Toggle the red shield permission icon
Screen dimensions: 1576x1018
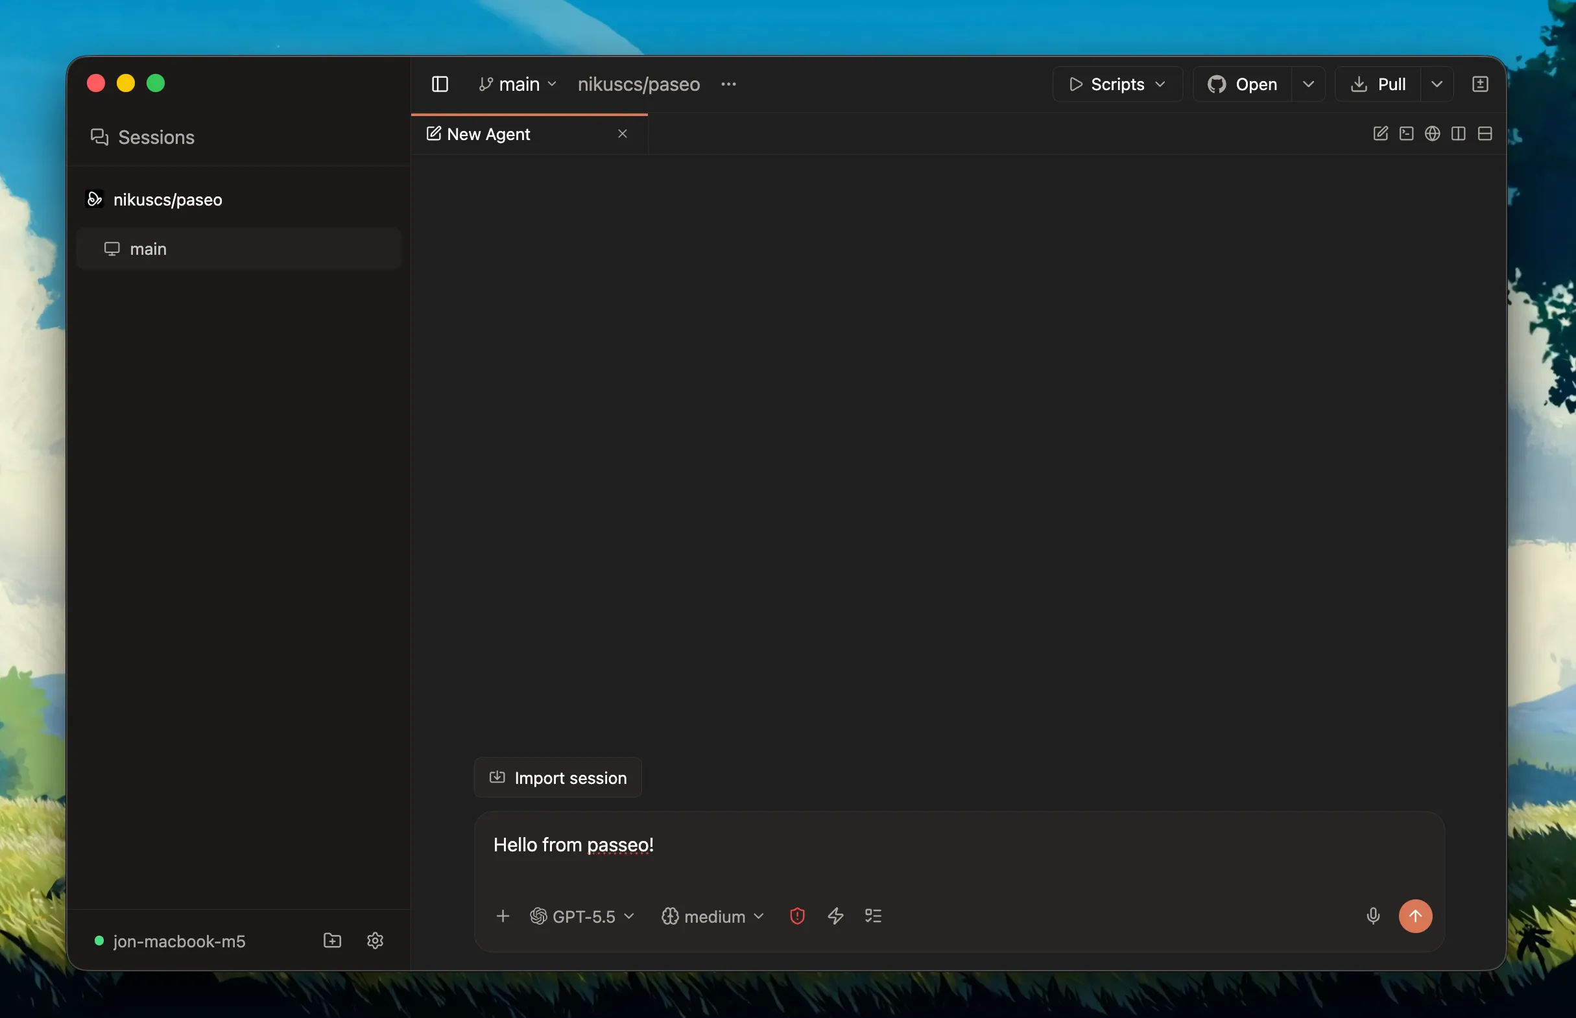tap(796, 916)
